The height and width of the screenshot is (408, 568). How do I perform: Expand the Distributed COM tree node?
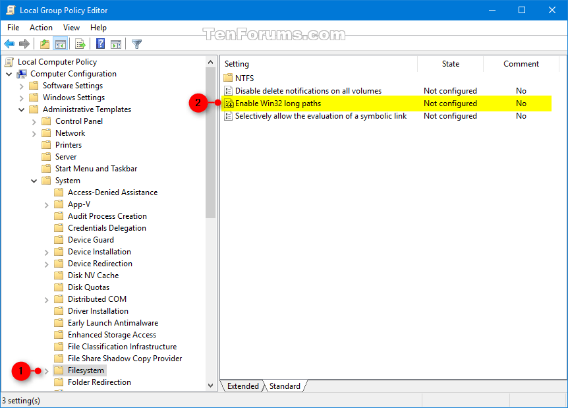tap(45, 299)
